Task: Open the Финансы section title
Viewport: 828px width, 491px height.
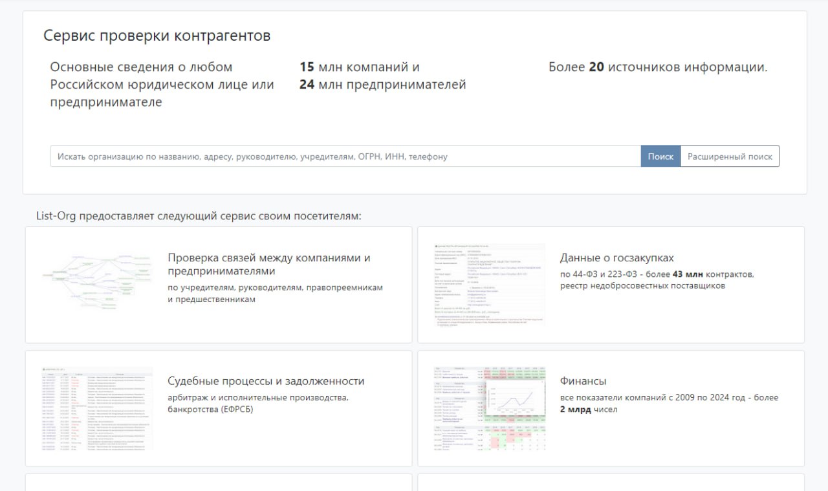Action: [583, 381]
